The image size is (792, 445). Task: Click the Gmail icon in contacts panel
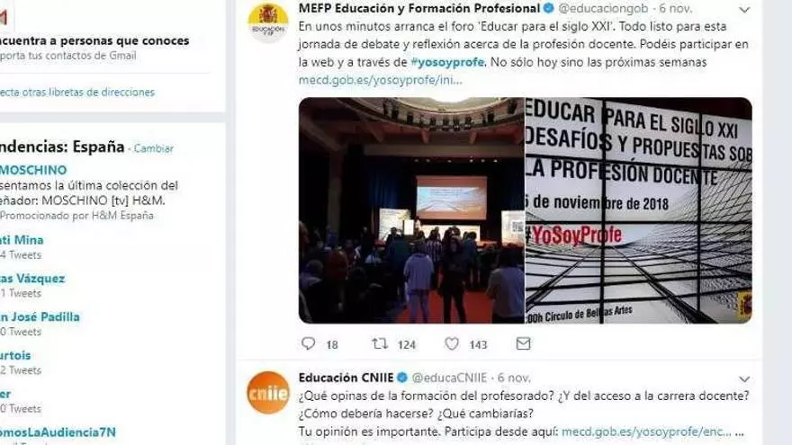coord(4,18)
